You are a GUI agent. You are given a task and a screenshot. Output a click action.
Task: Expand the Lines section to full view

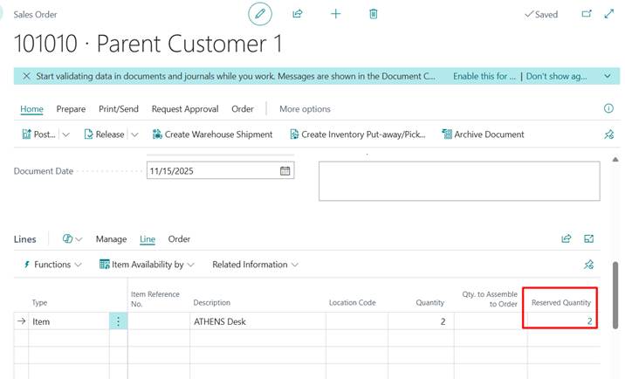(589, 238)
